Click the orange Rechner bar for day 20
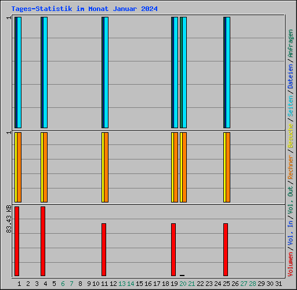 (184, 168)
